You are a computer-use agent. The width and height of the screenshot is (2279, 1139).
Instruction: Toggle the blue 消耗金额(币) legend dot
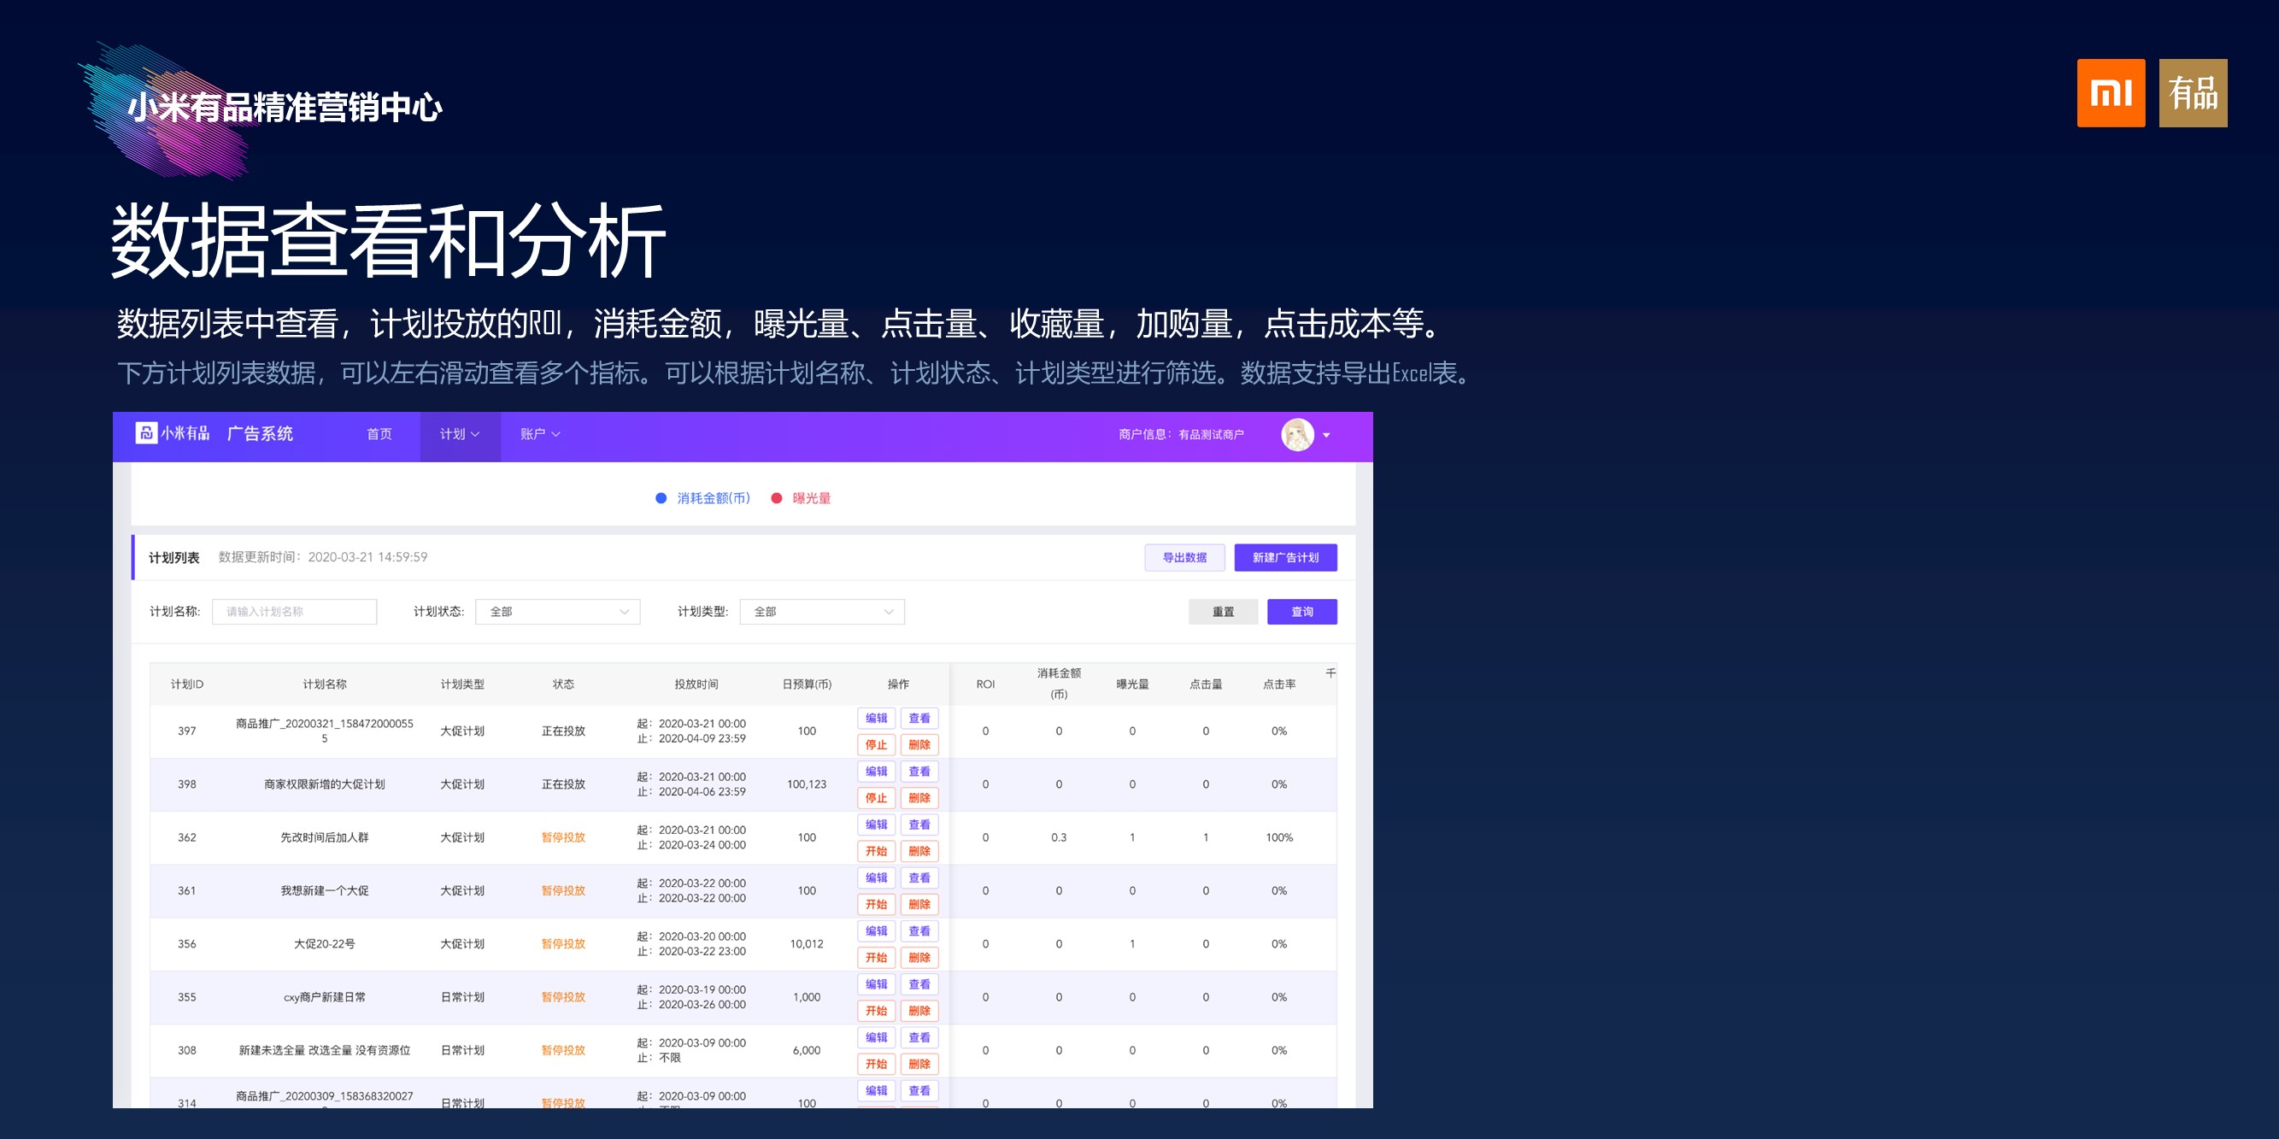661,498
